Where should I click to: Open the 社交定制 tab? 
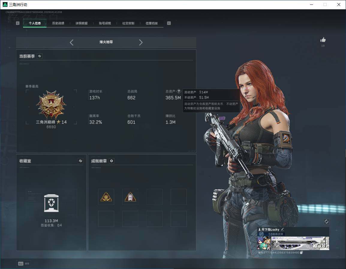128,23
